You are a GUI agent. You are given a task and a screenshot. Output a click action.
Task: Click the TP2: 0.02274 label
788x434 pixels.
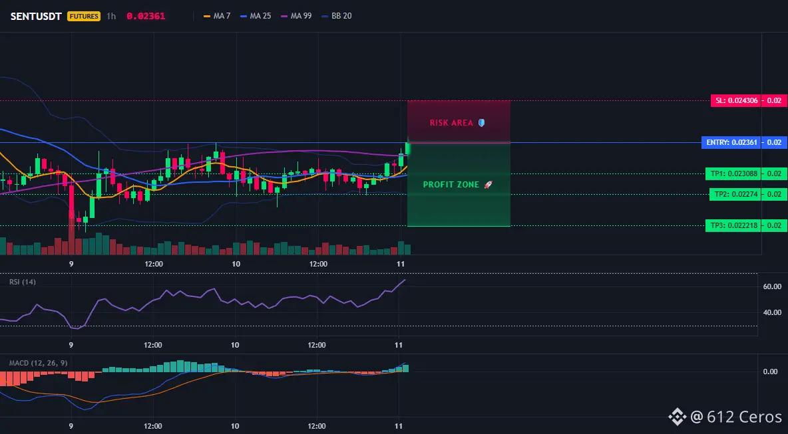point(735,194)
